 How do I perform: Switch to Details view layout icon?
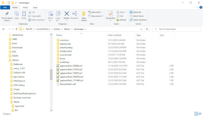196,114
